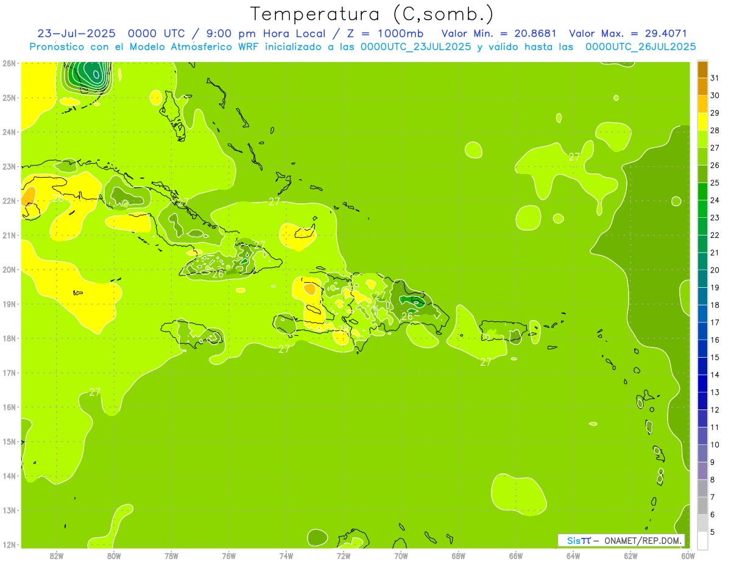Image resolution: width=731 pixels, height=564 pixels.
Task: Click the legend value "12"
Action: [715, 409]
